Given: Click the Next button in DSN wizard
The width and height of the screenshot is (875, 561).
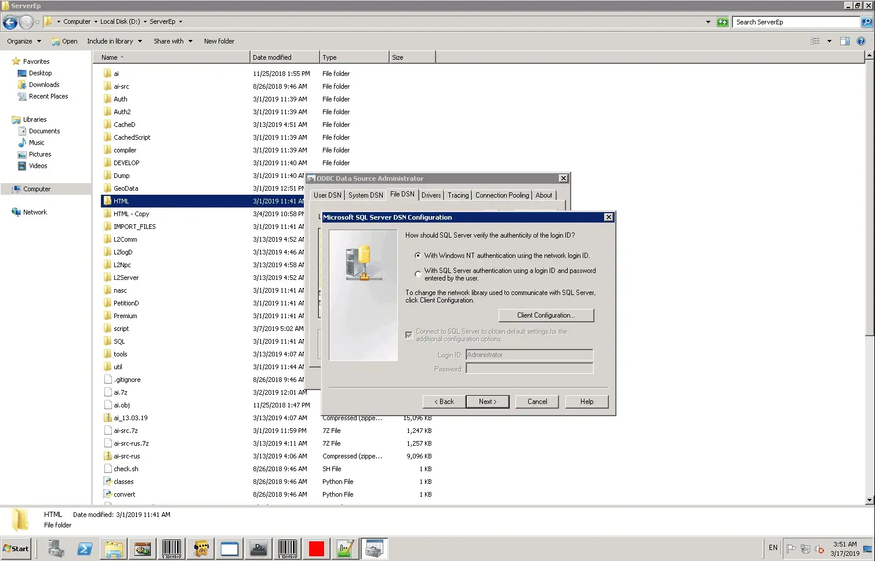Looking at the screenshot, I should [x=488, y=402].
